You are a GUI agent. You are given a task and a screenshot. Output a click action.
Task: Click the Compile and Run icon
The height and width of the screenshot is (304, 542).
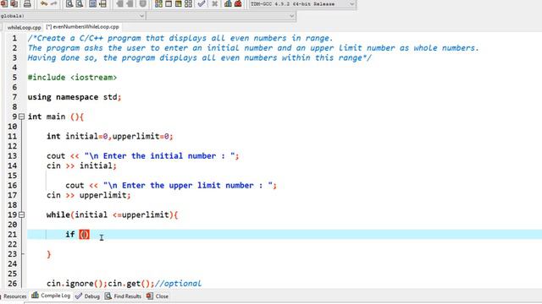[179, 3]
